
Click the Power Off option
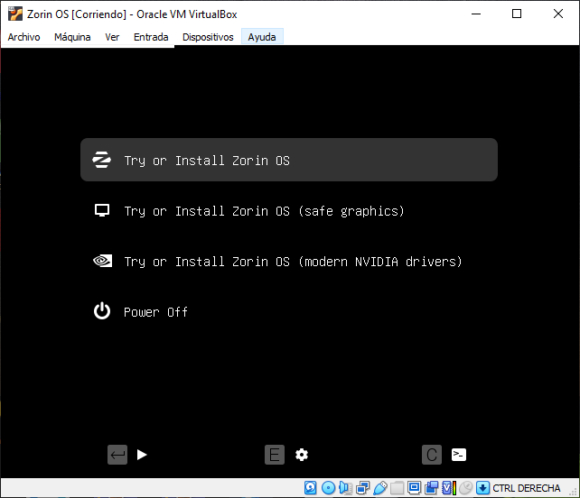point(155,312)
